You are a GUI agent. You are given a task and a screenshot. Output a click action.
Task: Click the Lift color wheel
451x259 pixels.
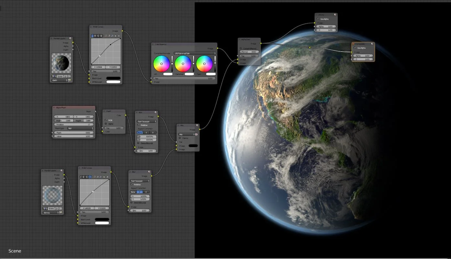tap(162, 64)
